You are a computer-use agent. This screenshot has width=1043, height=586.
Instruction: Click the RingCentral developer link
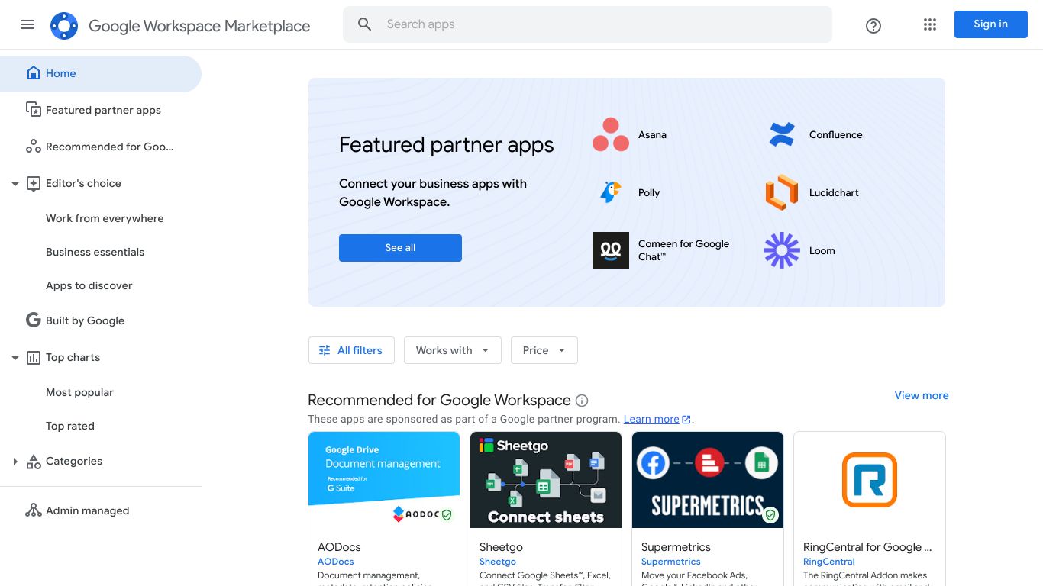pos(829,562)
